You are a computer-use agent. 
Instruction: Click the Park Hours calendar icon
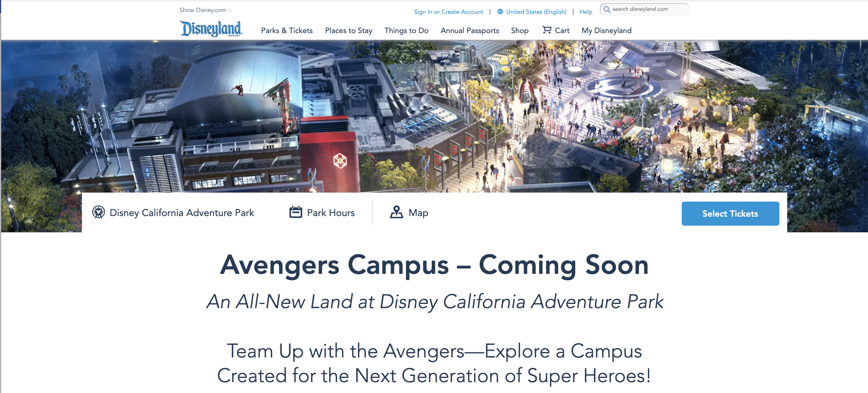[295, 212]
